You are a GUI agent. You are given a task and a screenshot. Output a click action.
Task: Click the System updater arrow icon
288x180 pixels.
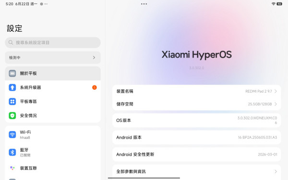pyautogui.click(x=12, y=87)
